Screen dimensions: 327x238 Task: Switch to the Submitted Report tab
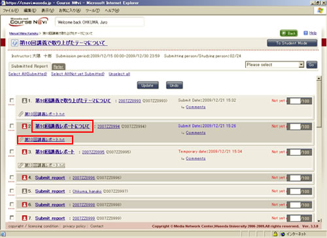pos(29,66)
